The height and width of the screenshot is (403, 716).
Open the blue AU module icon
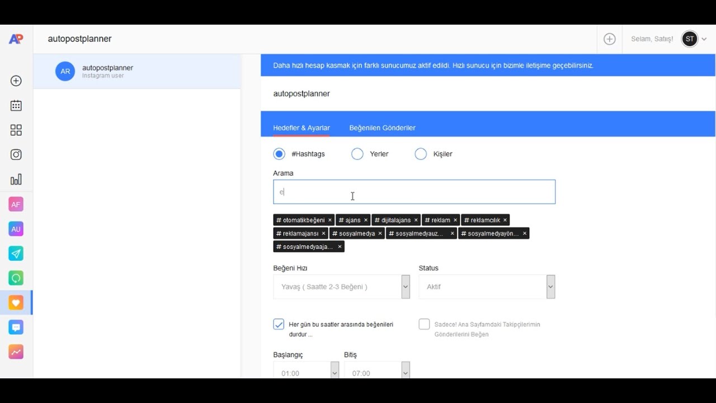16,229
